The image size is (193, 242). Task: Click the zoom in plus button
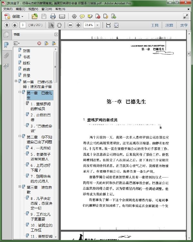click(x=78, y=25)
